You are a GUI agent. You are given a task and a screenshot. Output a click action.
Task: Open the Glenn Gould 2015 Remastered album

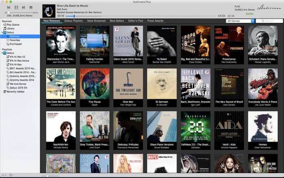point(128,41)
